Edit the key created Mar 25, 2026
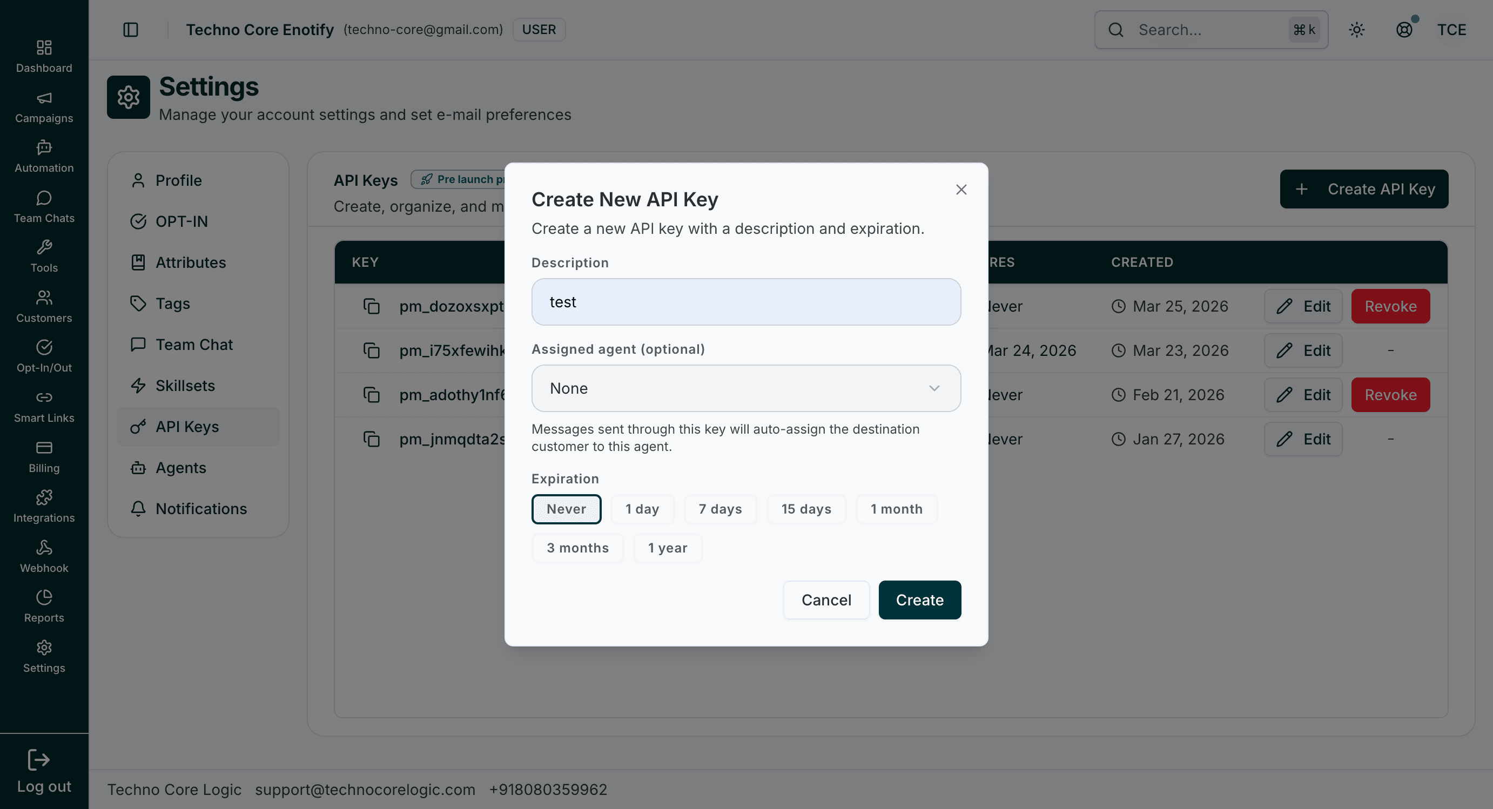1493x809 pixels. click(x=1303, y=306)
